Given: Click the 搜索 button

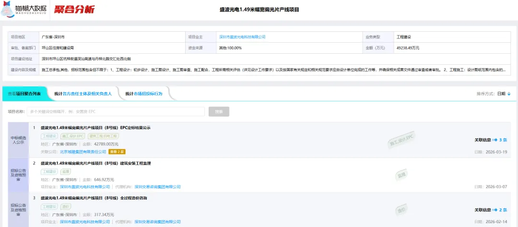Looking at the screenshot, I should [219, 112].
